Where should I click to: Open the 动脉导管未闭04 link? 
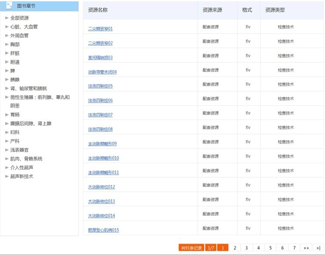[103, 72]
